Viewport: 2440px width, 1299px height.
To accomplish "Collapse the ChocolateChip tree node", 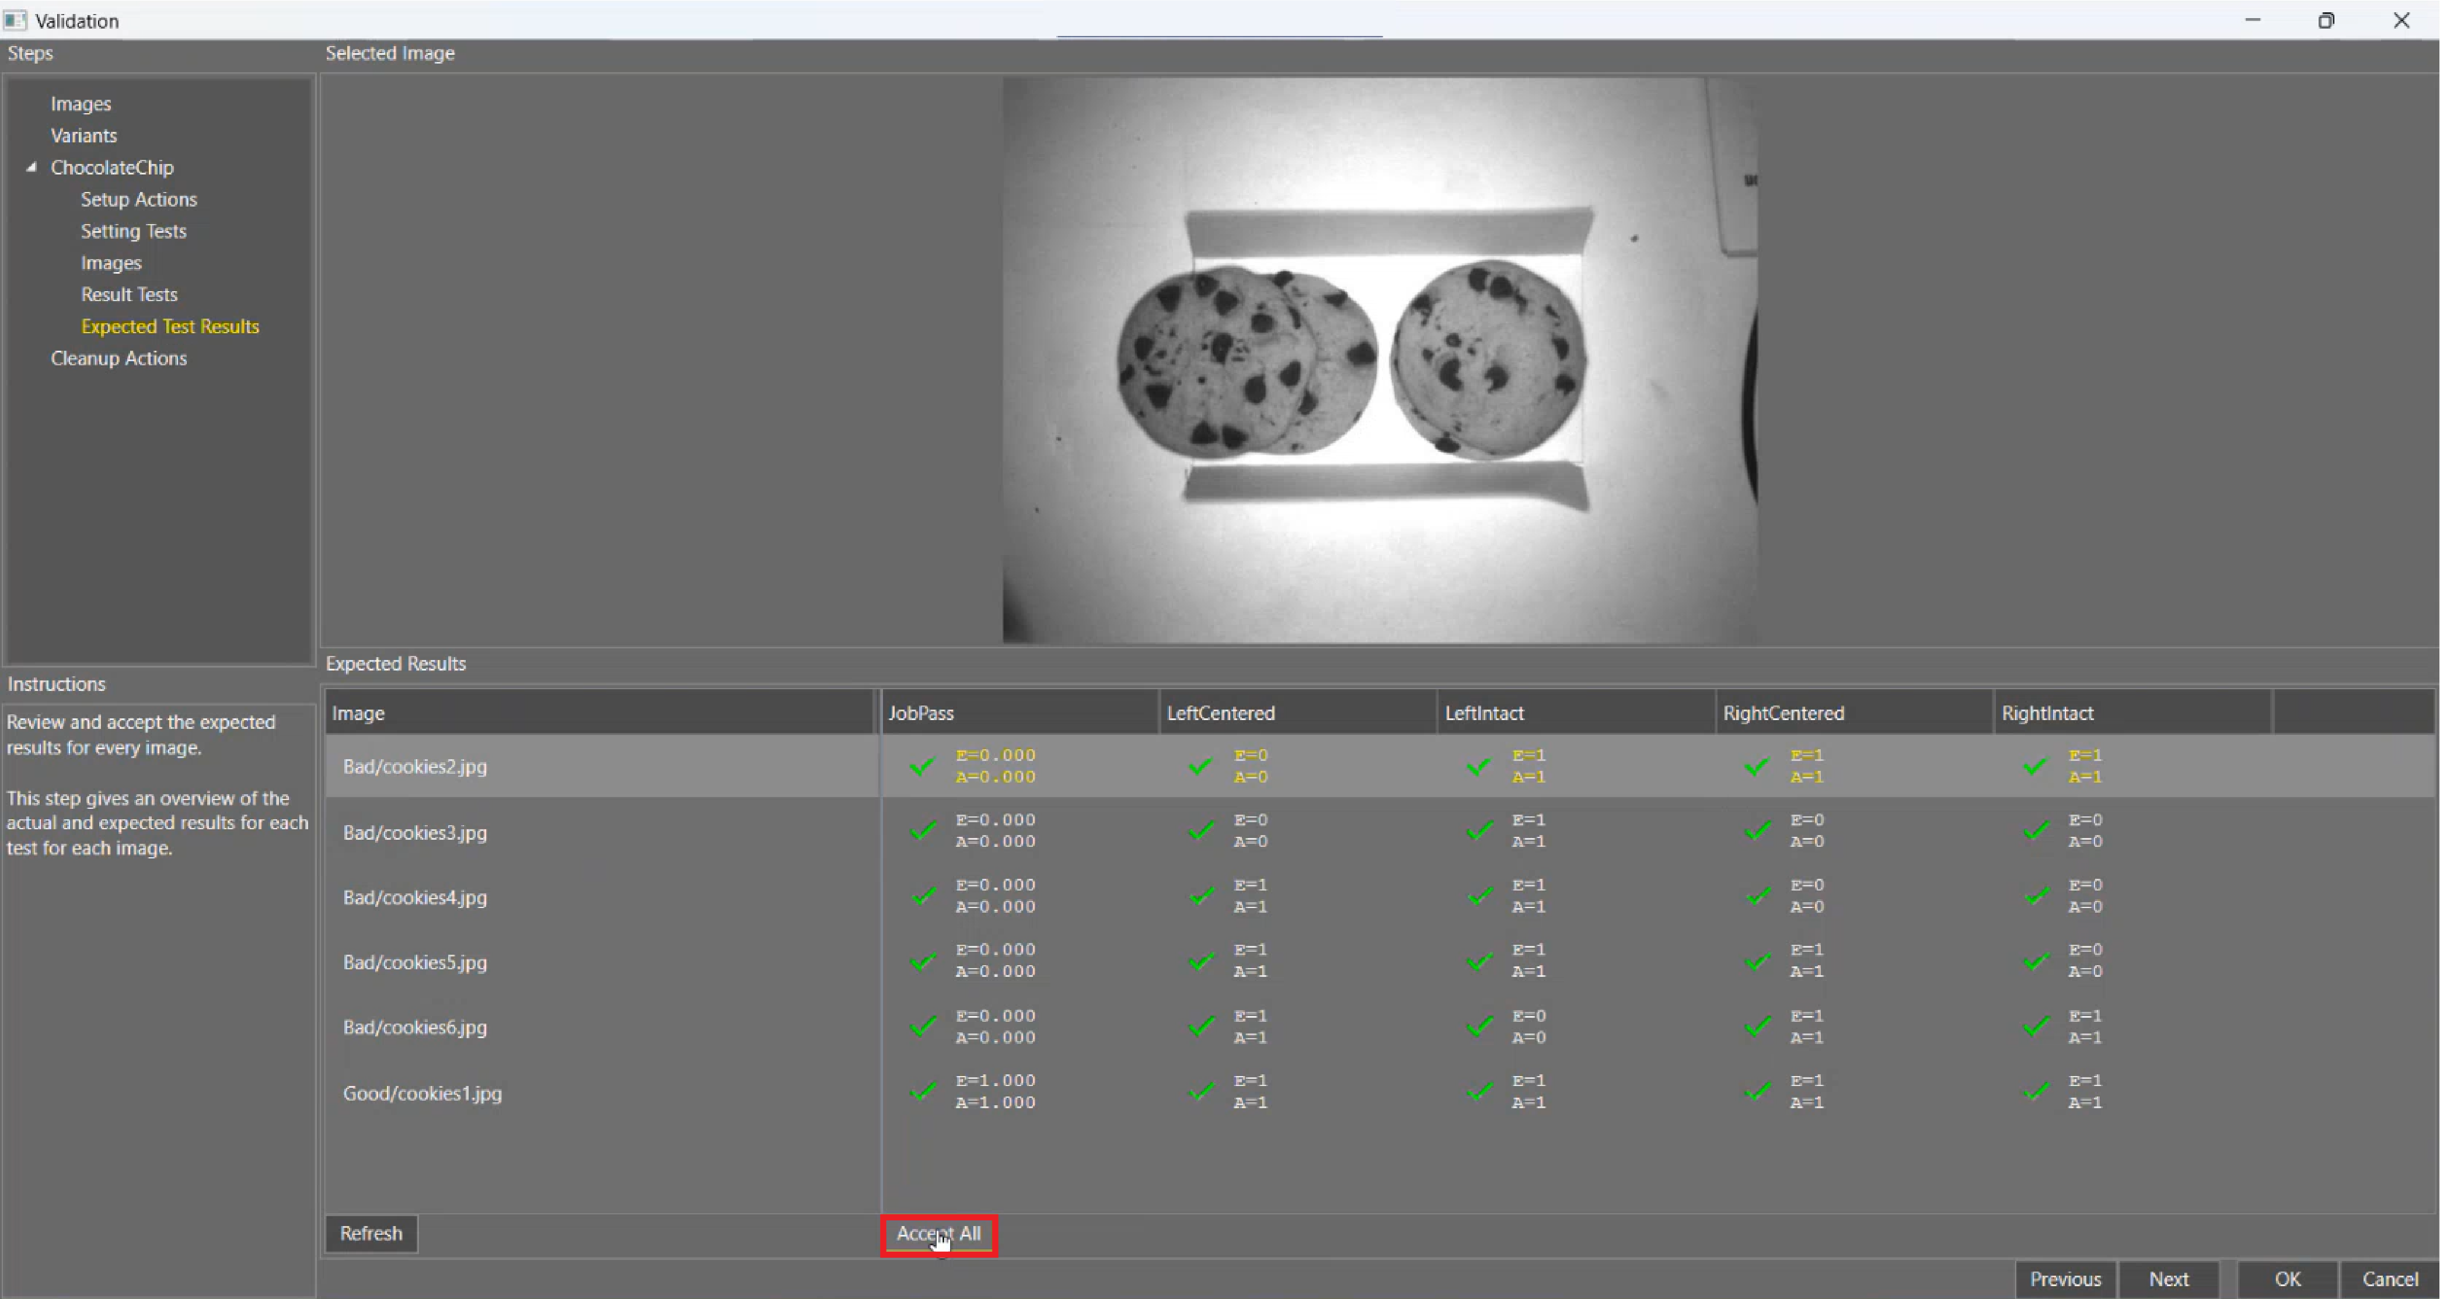I will click(x=32, y=167).
